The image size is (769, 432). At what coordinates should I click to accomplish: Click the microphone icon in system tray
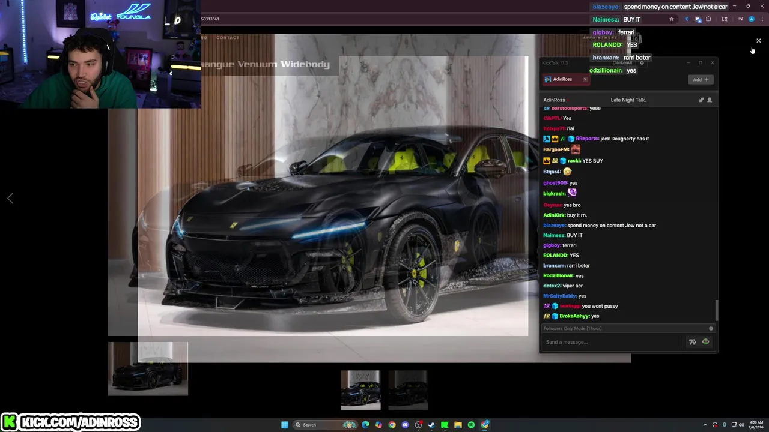pos(725,425)
